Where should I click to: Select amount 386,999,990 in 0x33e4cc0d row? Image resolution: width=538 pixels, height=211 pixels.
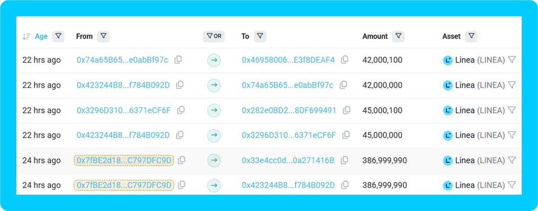[x=385, y=160]
